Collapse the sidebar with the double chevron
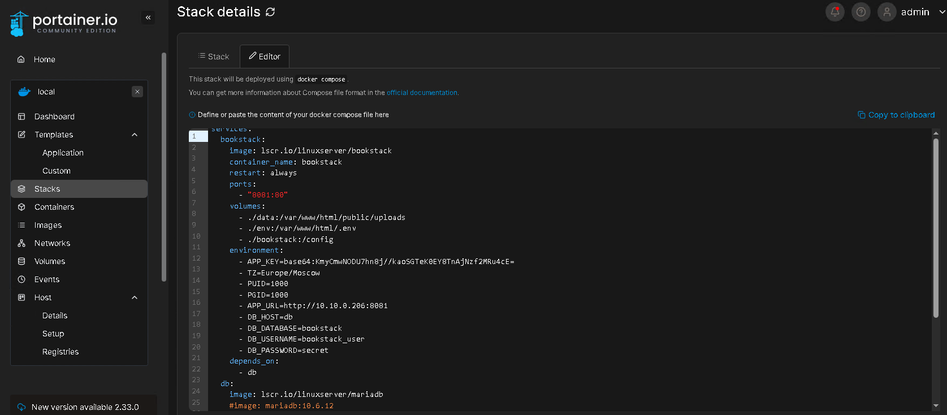 tap(148, 18)
